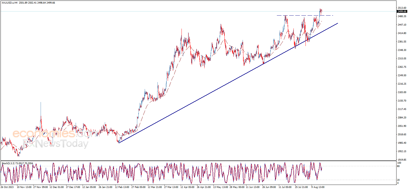Click the 25 Jul 21:00 time label
The height and width of the screenshot is (190, 408).
301,187
